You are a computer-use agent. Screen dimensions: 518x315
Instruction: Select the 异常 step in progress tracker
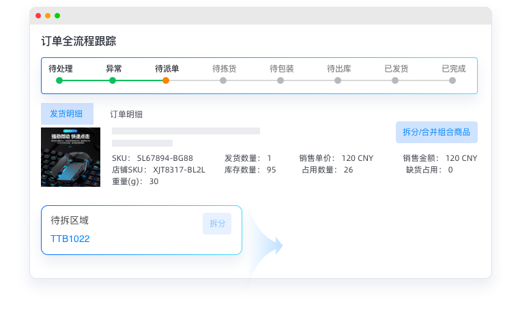tap(113, 80)
